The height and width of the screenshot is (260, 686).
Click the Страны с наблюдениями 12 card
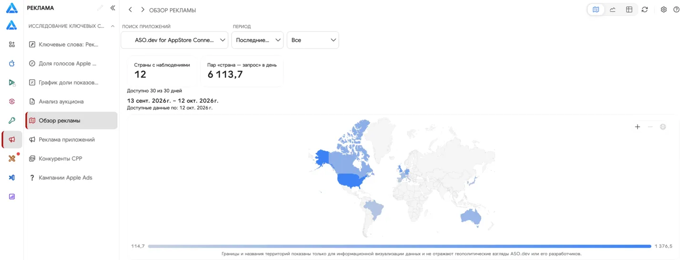tap(162, 71)
